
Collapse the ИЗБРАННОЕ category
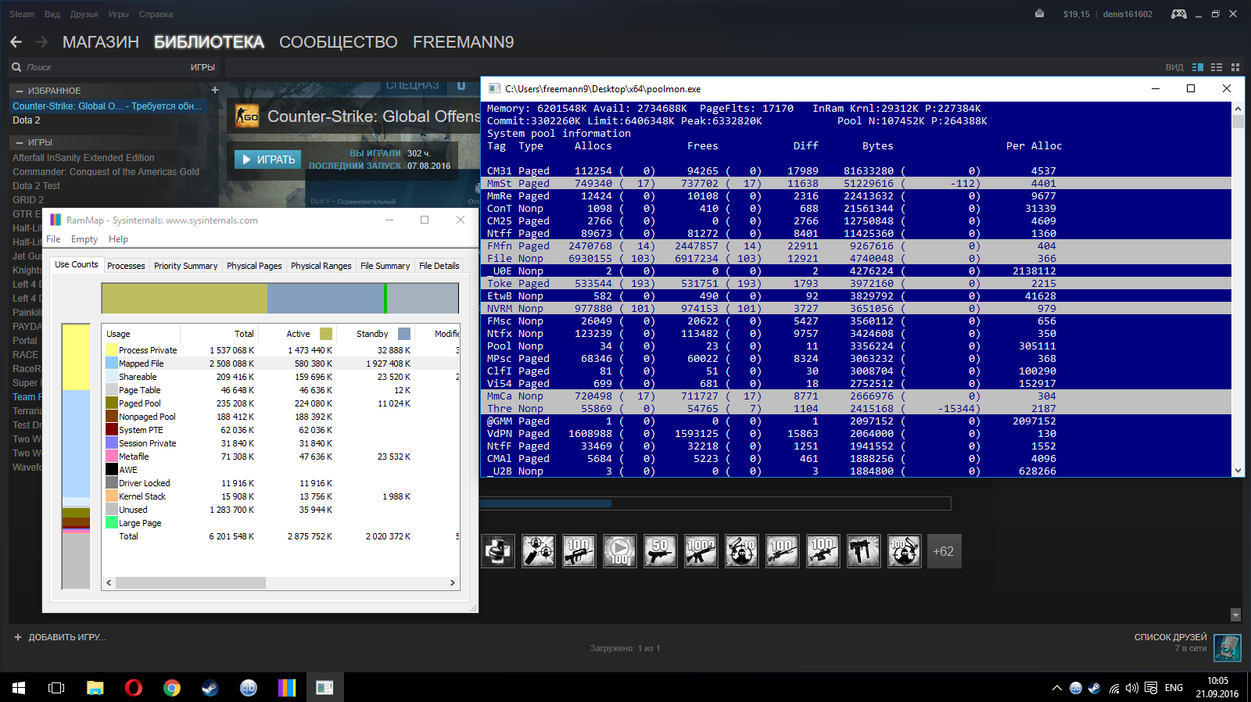20,91
